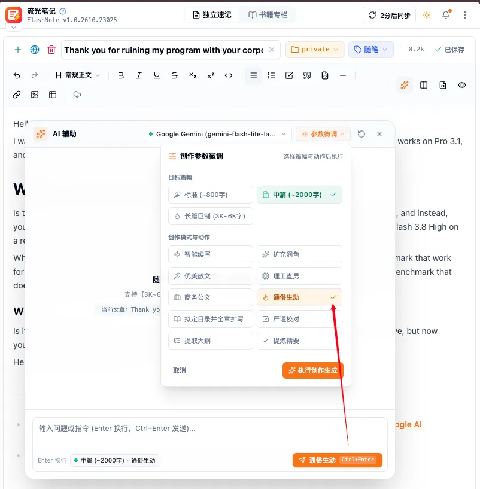480x489 pixels.
Task: Switch to the 独立速记 tab
Action: 212,15
